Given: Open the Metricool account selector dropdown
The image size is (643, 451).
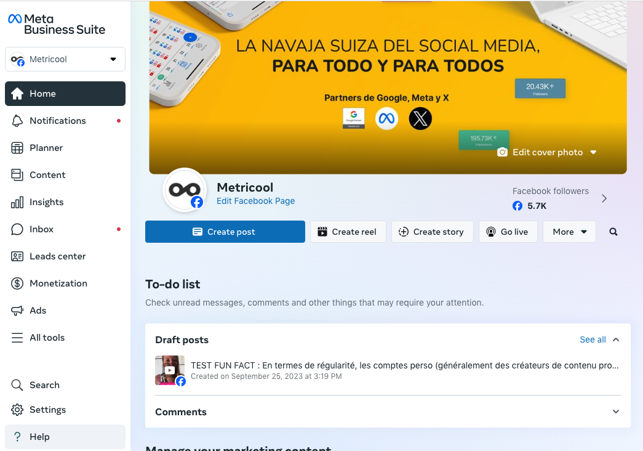Looking at the screenshot, I should coord(65,59).
